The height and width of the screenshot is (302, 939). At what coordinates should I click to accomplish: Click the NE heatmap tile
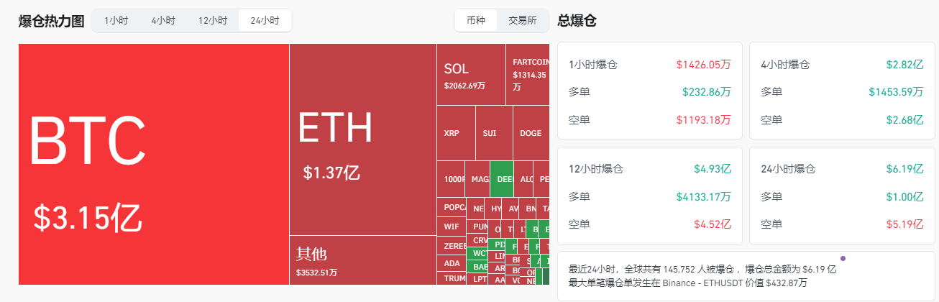point(475,208)
